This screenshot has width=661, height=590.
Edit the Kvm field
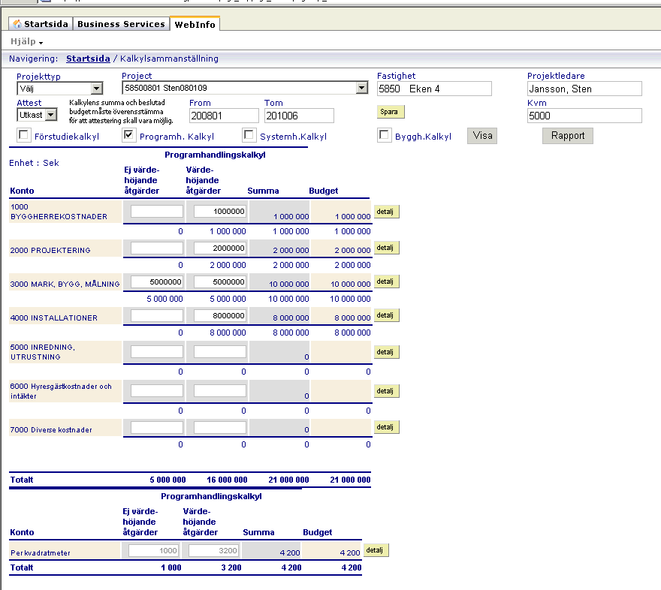[x=584, y=116]
